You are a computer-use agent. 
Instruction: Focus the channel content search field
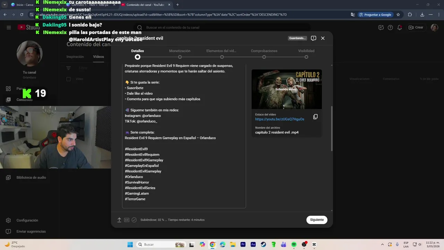(x=222, y=27)
